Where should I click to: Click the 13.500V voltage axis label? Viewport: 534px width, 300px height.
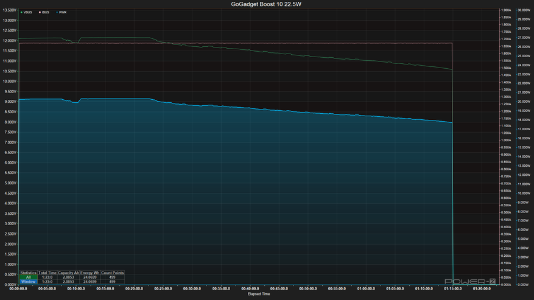point(10,10)
